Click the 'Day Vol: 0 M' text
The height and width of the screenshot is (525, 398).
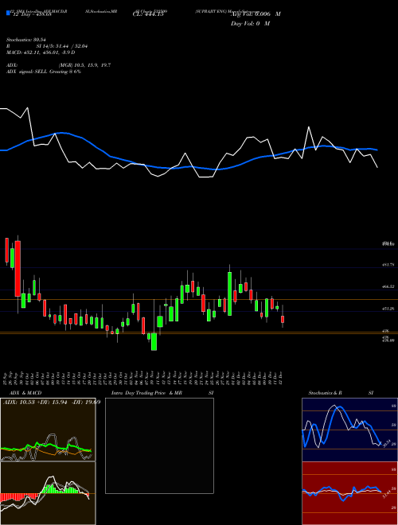point(250,23)
